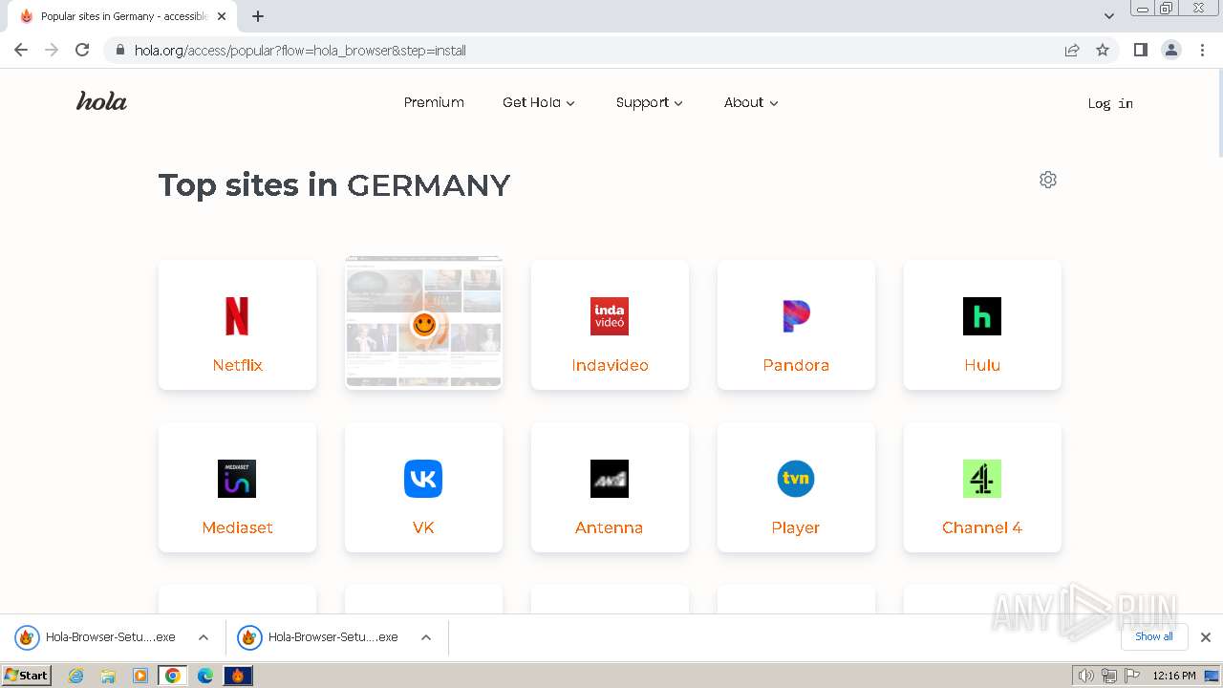This screenshot has width=1223, height=688.
Task: Open the Netflix site icon
Action: click(237, 316)
